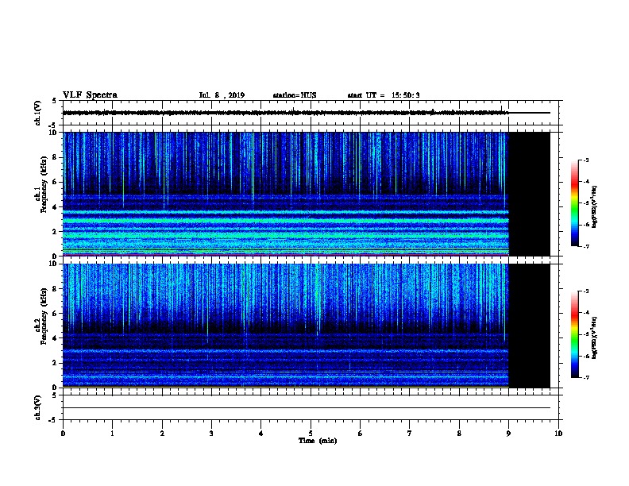Click the flat ch.3 voltage trace line

coord(307,408)
